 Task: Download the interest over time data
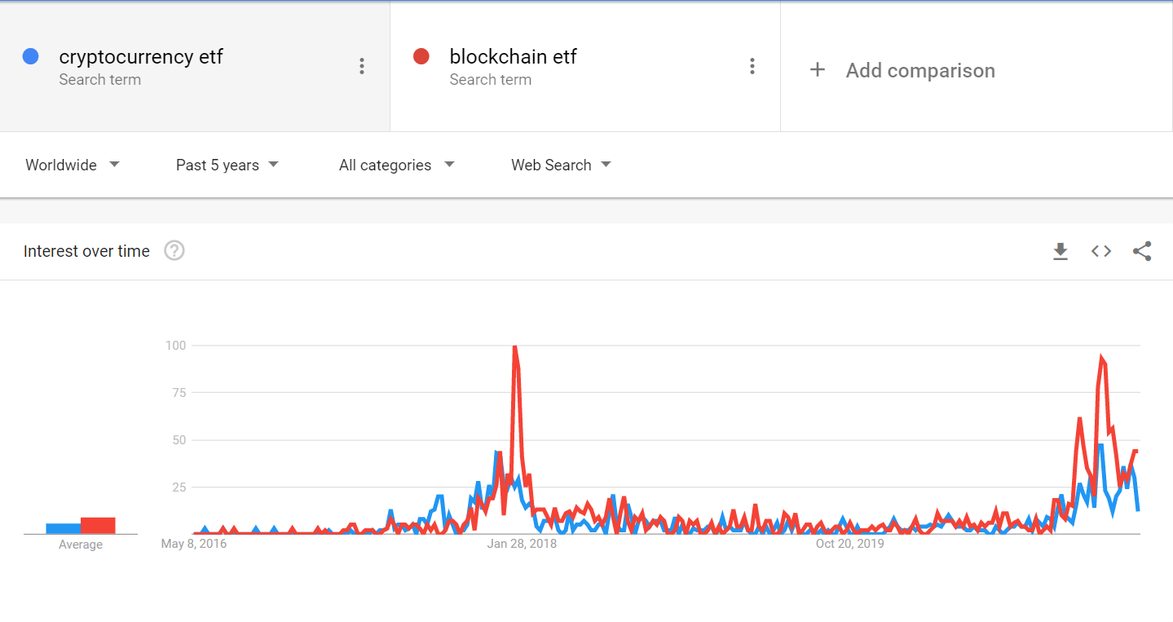pyautogui.click(x=1060, y=251)
